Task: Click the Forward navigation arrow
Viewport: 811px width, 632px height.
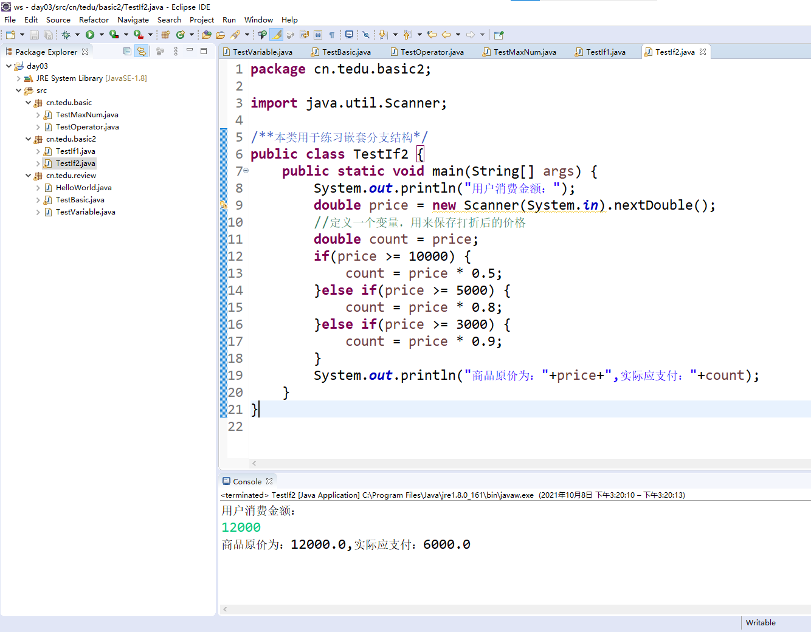Action: 471,35
